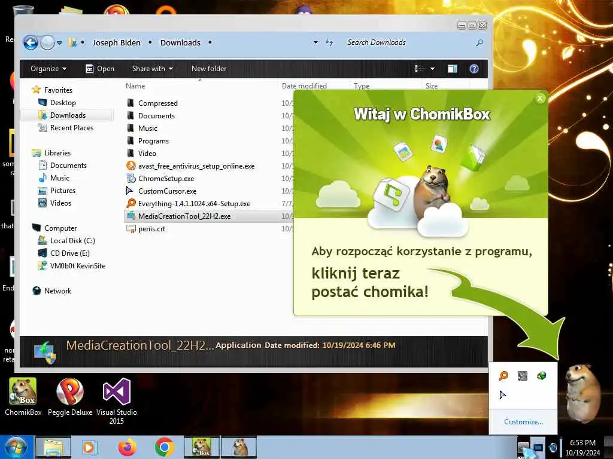Select the Music folder in file list
613x459 pixels.
pos(142,128)
